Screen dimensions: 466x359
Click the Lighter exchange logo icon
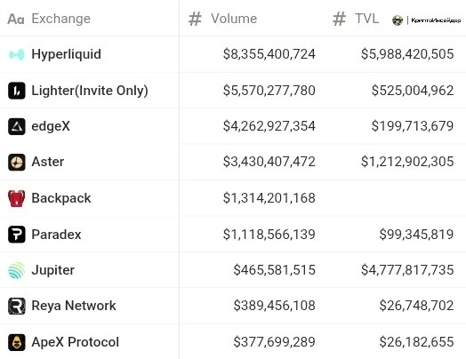pyautogui.click(x=16, y=91)
